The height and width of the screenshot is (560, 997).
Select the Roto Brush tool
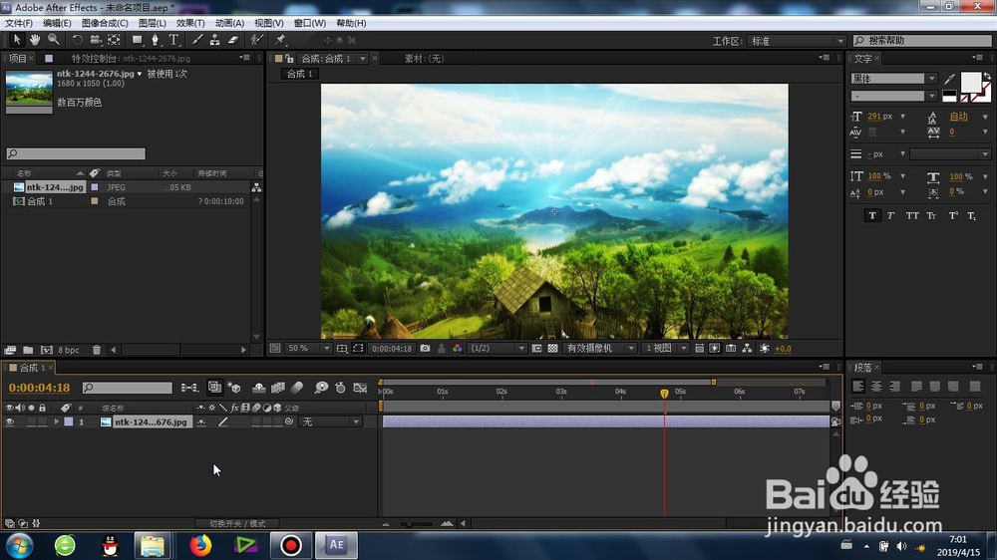pyautogui.click(x=256, y=40)
